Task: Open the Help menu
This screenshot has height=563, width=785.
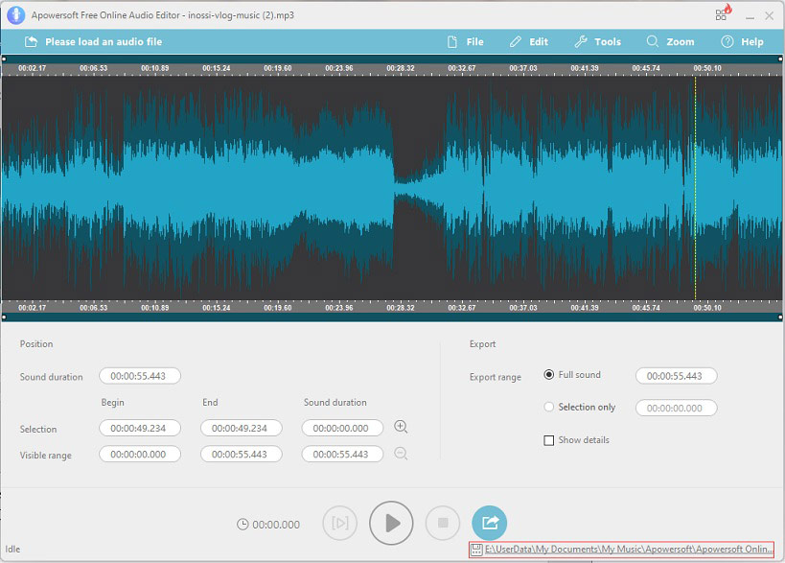Action: coord(742,42)
